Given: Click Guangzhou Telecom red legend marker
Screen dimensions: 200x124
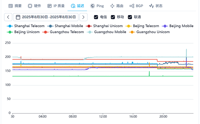Looking at the screenshot, I should (45, 32).
